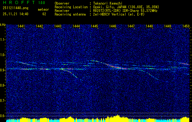Select antenna text 2el-HB9CV Vertical
This screenshot has width=192, height=122.
click(109, 14)
